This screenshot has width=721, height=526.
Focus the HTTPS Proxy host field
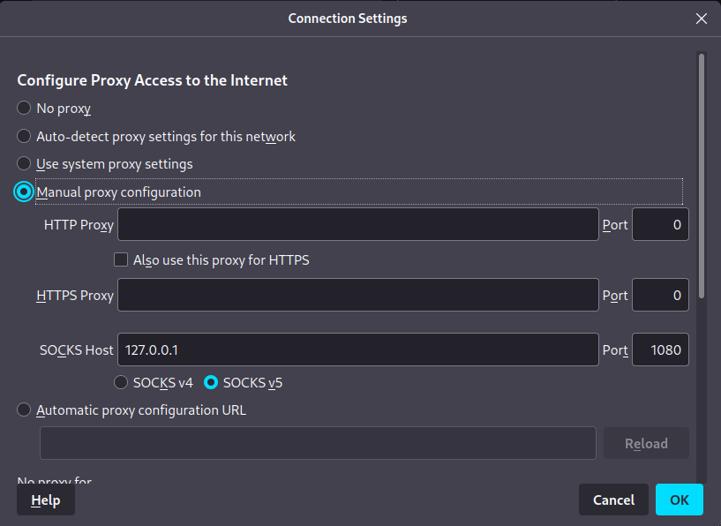coord(358,295)
